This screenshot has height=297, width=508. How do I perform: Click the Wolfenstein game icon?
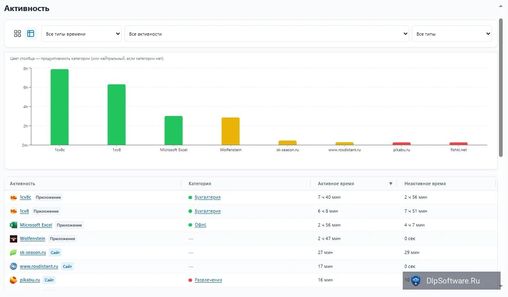[x=14, y=239]
